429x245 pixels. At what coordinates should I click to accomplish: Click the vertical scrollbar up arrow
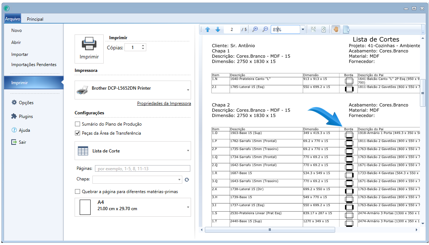click(423, 38)
